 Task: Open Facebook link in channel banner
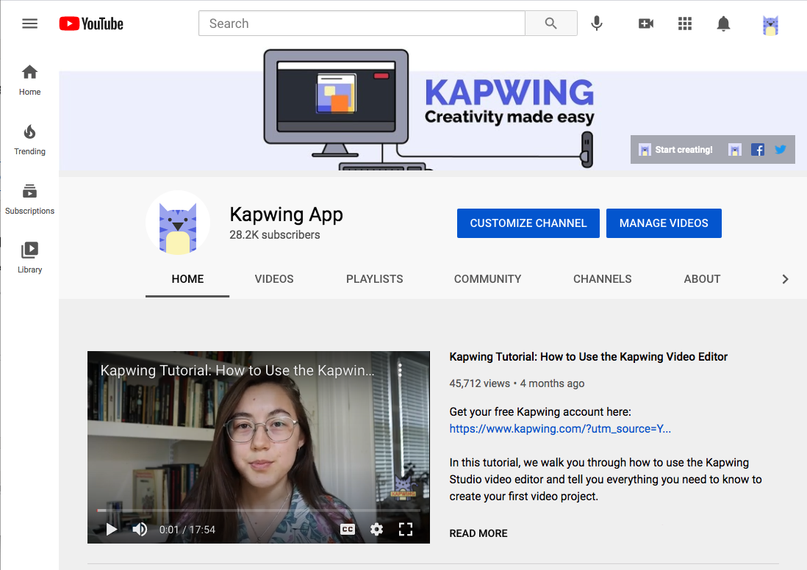click(x=758, y=150)
